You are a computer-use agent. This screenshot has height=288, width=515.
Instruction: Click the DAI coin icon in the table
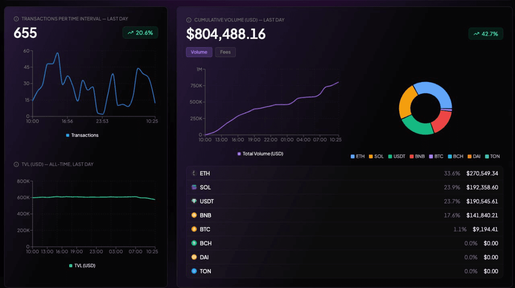click(194, 257)
